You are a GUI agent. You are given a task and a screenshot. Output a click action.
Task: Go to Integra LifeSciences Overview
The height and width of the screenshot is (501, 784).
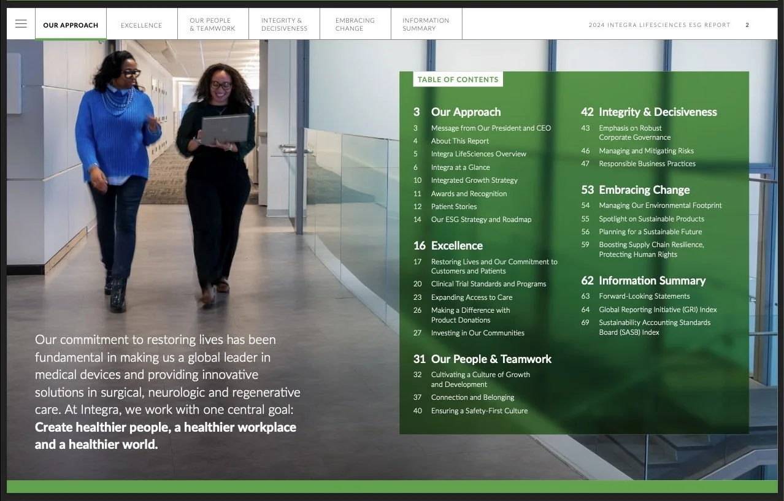[x=470, y=154]
